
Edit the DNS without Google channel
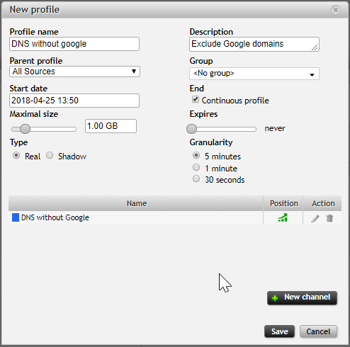[x=315, y=218]
